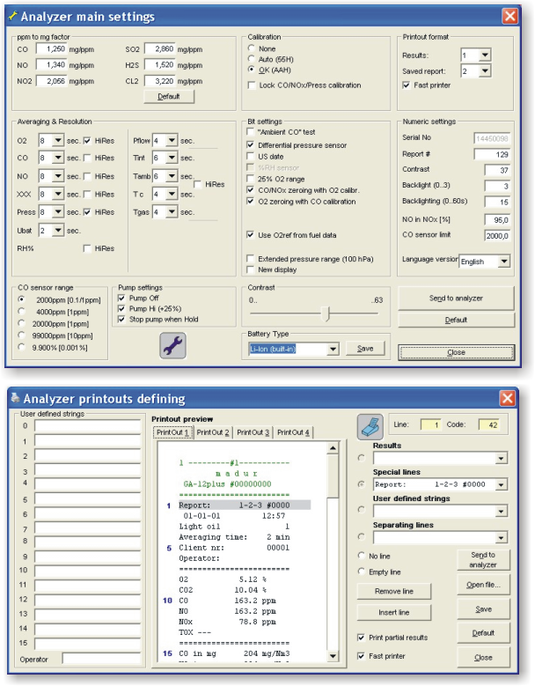This screenshot has height=686, width=535.
Task: Click Open file... button
Action: pyautogui.click(x=483, y=585)
